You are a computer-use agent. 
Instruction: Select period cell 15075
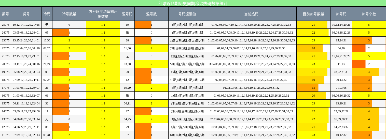[6, 103]
